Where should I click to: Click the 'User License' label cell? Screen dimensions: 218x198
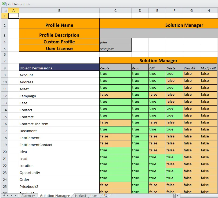tap(59, 48)
